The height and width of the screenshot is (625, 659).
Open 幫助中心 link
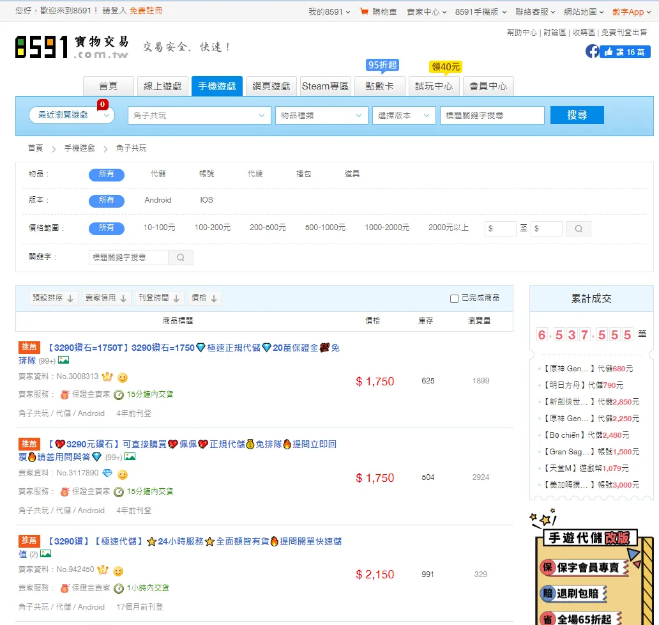(522, 33)
